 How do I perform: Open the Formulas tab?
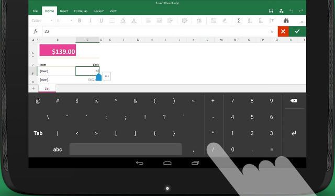pyautogui.click(x=81, y=11)
